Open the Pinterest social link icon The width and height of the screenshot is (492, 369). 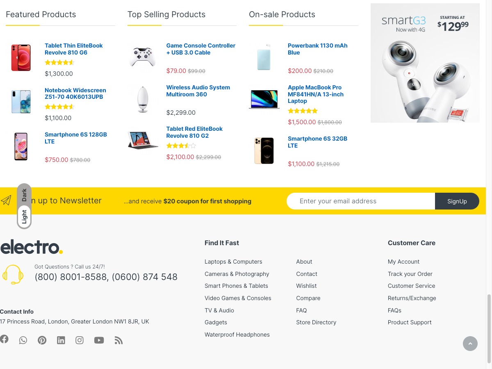pos(42,340)
